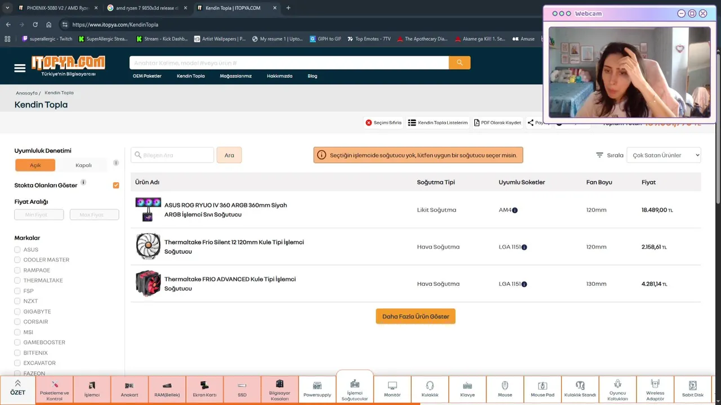Check the COOLER MASTER brand filter
Image resolution: width=721 pixels, height=405 pixels.
click(17, 260)
